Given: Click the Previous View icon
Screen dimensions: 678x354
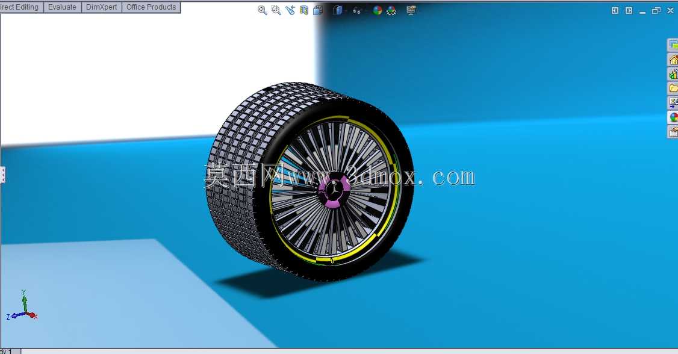Looking at the screenshot, I should tap(290, 10).
